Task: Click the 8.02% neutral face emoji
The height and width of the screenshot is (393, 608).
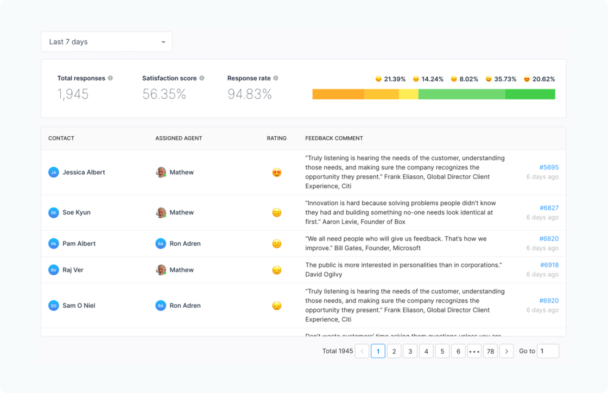Action: [x=454, y=79]
